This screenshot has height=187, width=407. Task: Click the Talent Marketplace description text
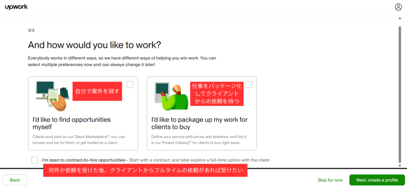(x=79, y=139)
